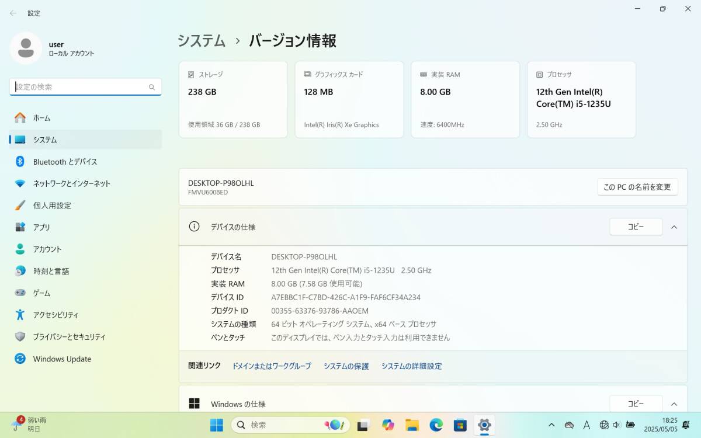Click the アプリ icon in sidebar
The image size is (701, 438).
coord(20,227)
